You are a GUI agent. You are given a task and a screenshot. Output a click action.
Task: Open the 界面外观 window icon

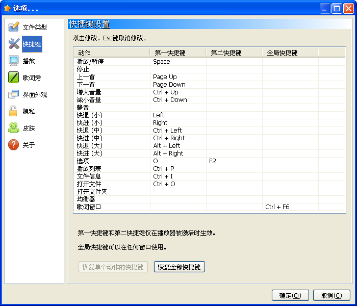14,94
